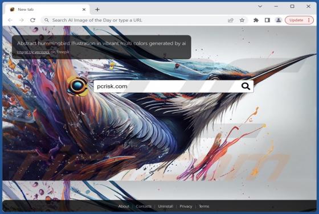Submit search with the magnifier button
This screenshot has width=319, height=214.
click(246, 87)
